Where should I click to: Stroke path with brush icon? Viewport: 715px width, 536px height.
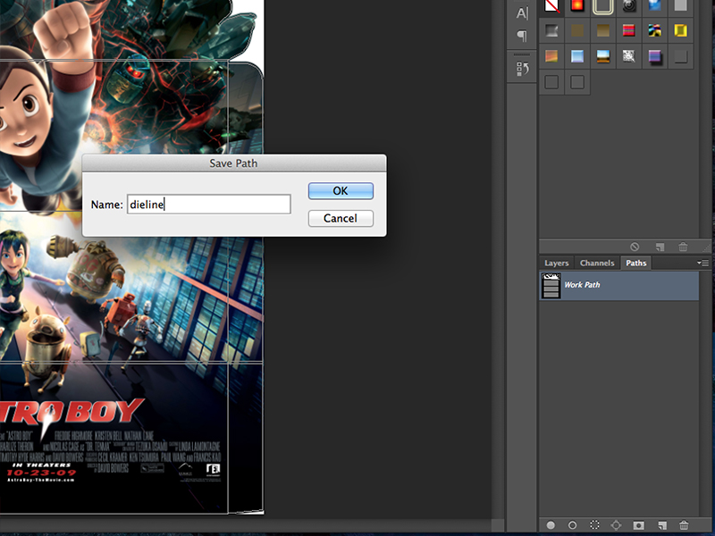click(x=572, y=525)
